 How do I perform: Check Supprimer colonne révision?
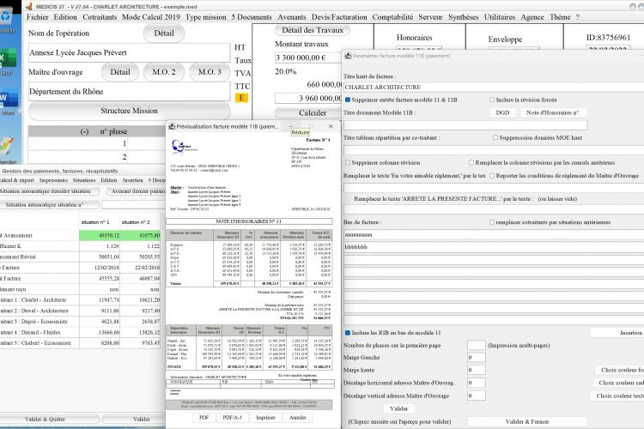(348, 162)
